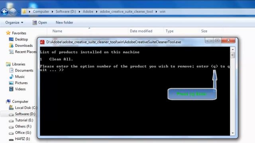Open the Pictures library

click(x=21, y=83)
